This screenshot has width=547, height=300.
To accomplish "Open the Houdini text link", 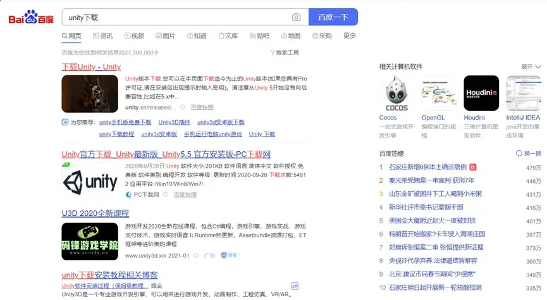I will point(474,118).
